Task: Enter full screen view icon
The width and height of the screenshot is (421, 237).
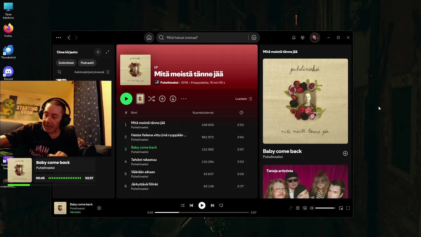Action: pyautogui.click(x=348, y=208)
